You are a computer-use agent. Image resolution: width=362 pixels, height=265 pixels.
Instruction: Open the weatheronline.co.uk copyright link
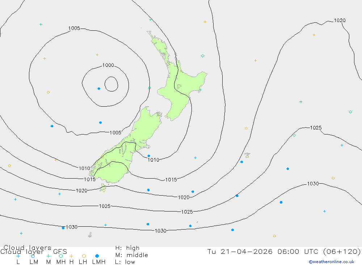[x=332, y=262]
